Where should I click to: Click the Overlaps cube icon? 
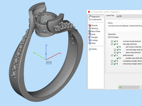(x=90, y=40)
